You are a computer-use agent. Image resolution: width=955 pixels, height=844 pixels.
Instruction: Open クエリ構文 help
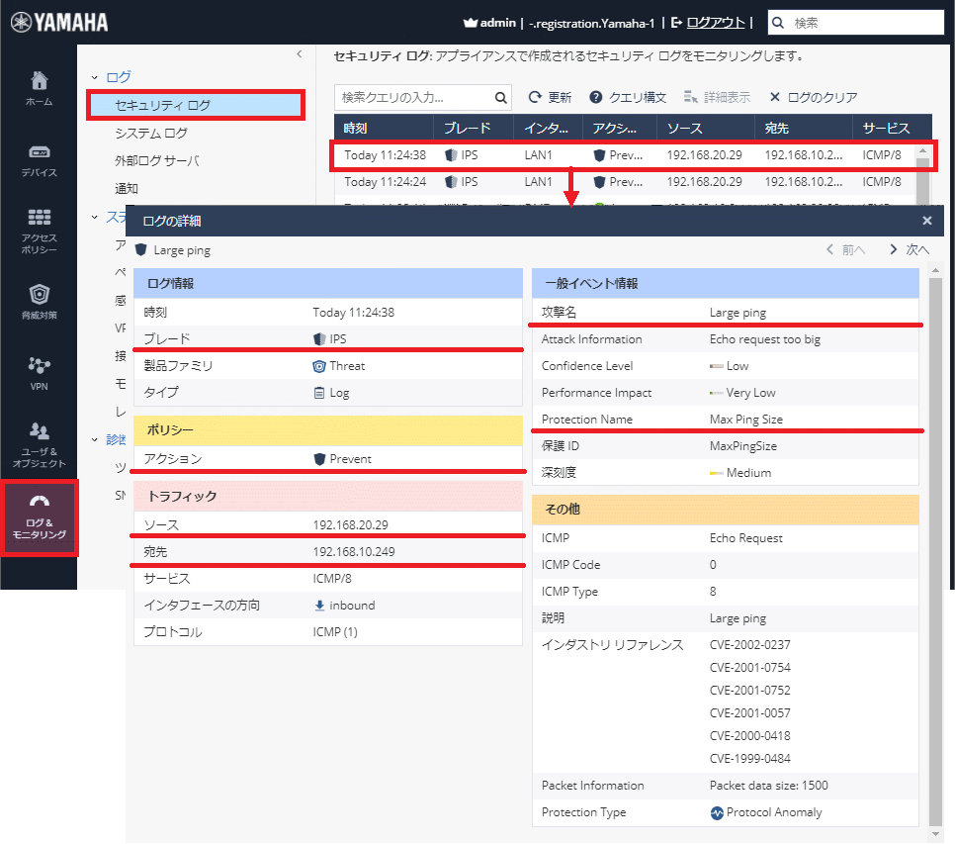pyautogui.click(x=628, y=98)
